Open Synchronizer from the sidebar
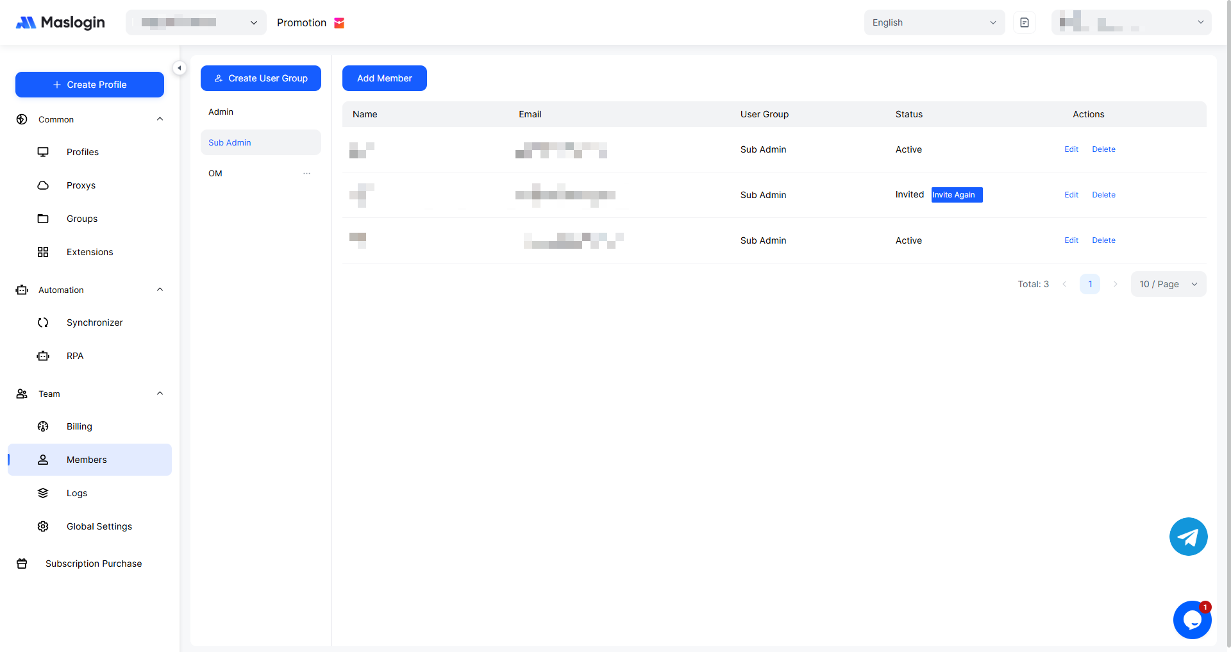 94,322
